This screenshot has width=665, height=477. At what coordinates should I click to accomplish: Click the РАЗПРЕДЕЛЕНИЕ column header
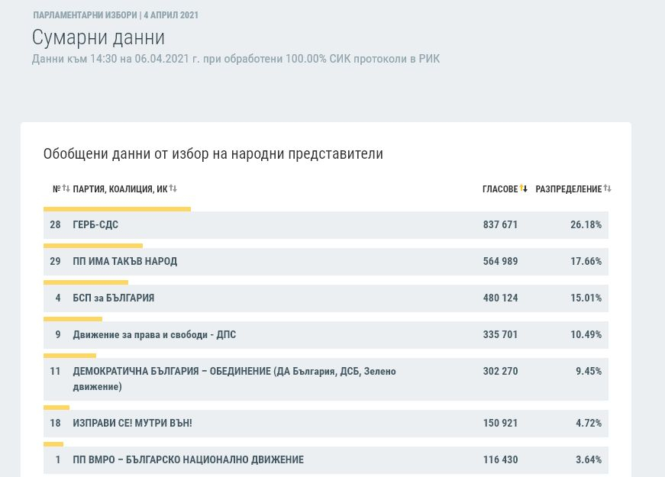(x=568, y=189)
